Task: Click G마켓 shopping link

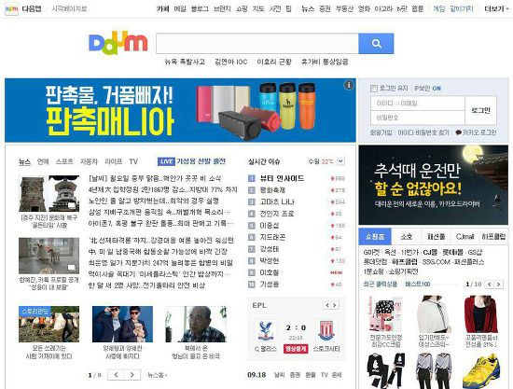Action: (371, 252)
